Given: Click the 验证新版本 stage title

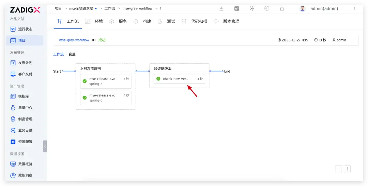Looking at the screenshot, I should (163, 69).
